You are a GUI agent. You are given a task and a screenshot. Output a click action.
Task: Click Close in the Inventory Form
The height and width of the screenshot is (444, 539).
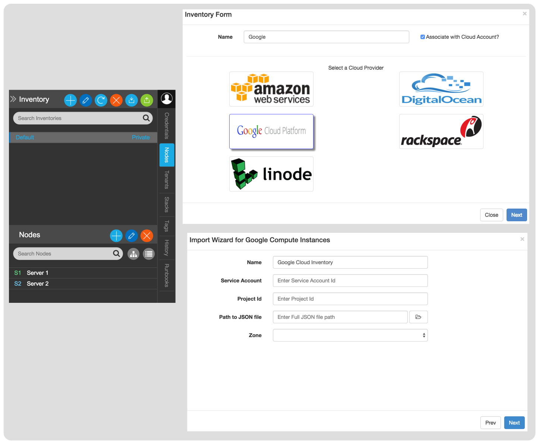tap(491, 215)
